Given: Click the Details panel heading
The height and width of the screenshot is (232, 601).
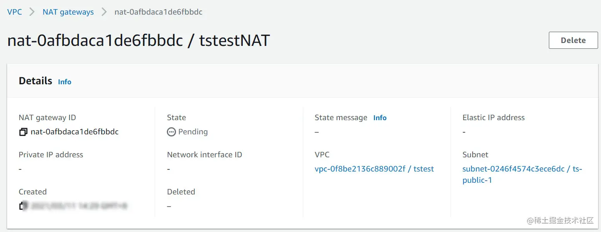Looking at the screenshot, I should 35,81.
